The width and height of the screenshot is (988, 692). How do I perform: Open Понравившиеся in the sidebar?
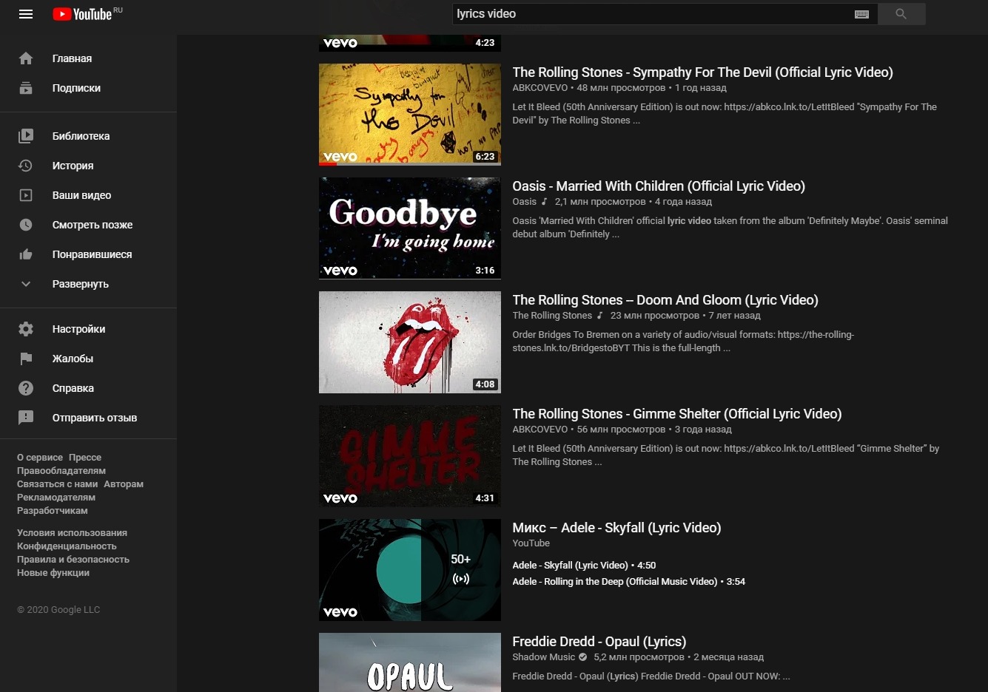click(x=89, y=254)
